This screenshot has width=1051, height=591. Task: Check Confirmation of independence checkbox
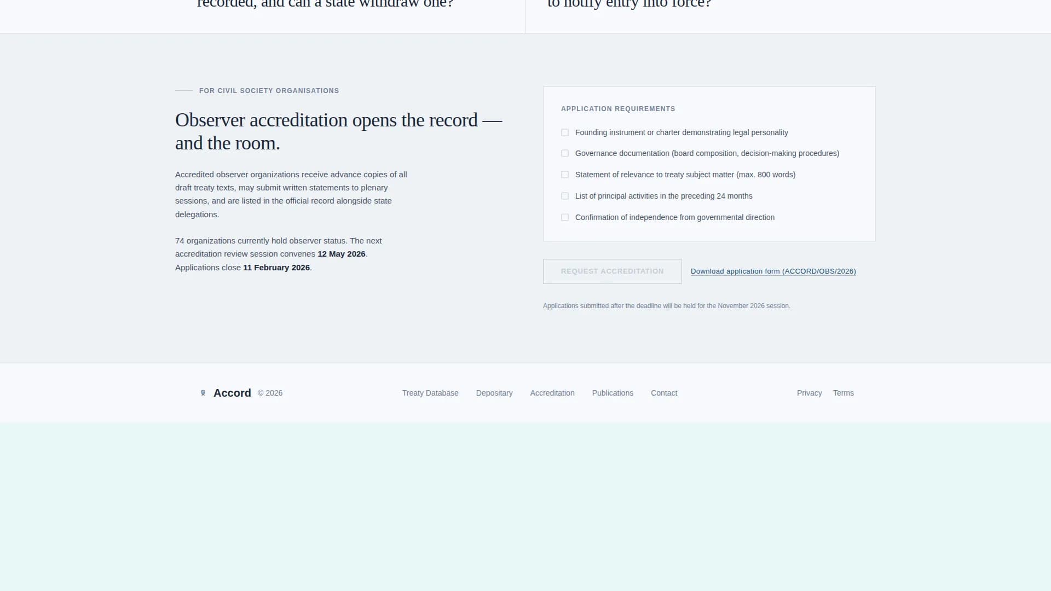point(565,217)
